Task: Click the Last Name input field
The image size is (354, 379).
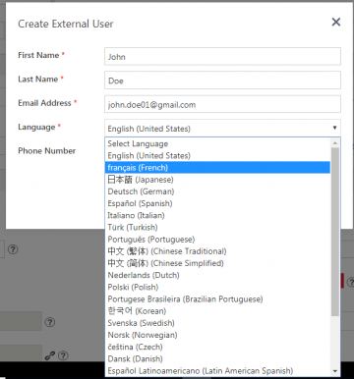Action: [222, 81]
